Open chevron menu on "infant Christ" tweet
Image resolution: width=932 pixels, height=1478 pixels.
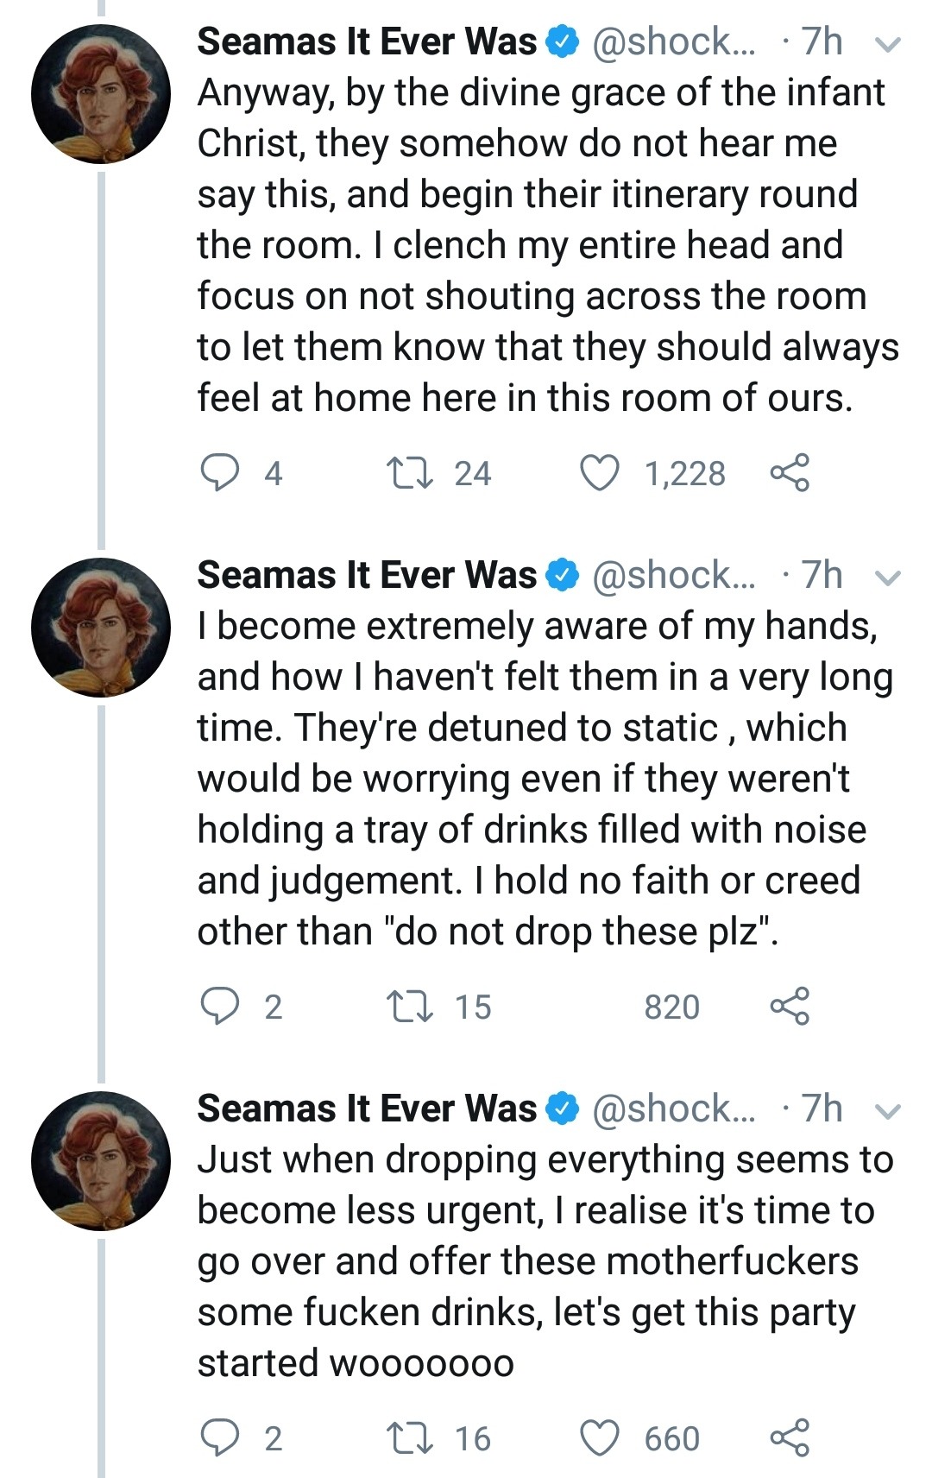888,44
